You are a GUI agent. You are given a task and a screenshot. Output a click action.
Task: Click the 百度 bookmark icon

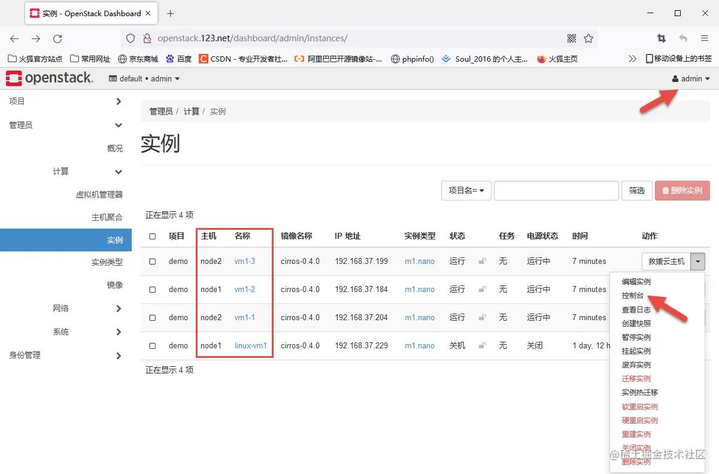point(171,59)
